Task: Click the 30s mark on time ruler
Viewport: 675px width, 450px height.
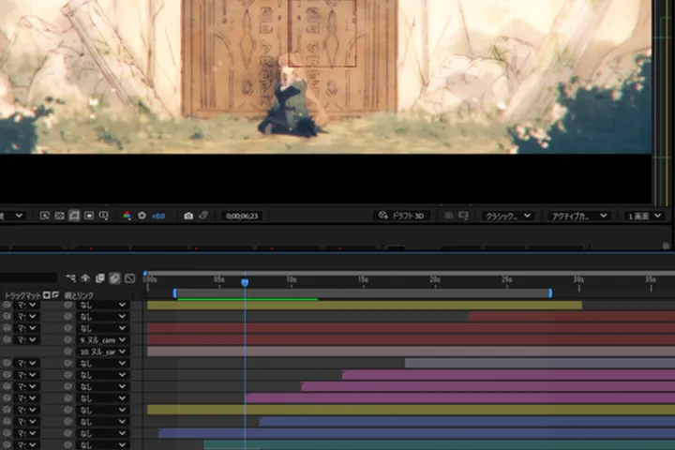Action: coord(578,280)
